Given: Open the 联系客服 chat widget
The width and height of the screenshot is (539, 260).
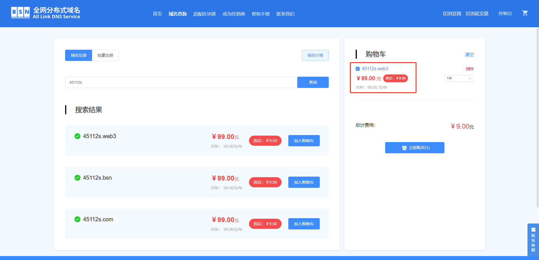Looking at the screenshot, I should pyautogui.click(x=533, y=240).
